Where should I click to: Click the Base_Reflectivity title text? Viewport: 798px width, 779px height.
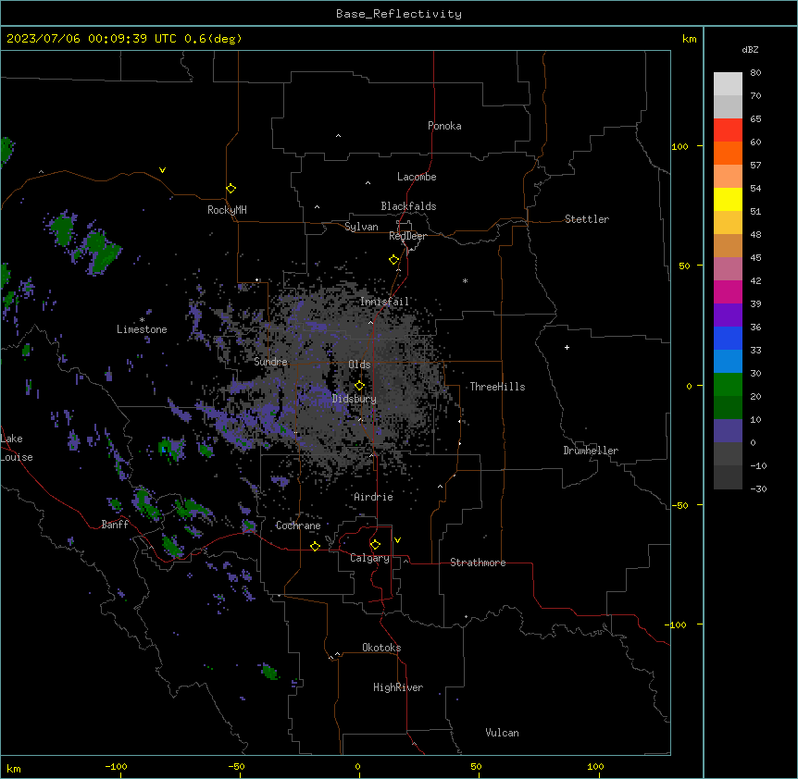tap(399, 14)
